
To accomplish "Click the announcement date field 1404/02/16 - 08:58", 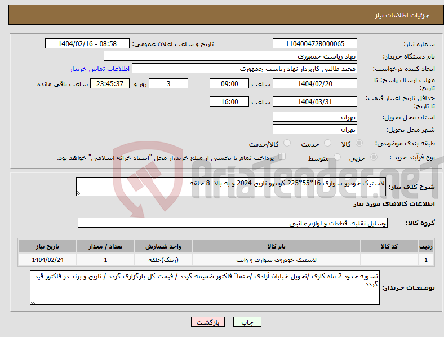I will [87, 43].
